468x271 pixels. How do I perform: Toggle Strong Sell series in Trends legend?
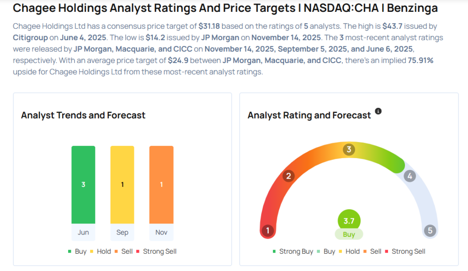(156, 251)
